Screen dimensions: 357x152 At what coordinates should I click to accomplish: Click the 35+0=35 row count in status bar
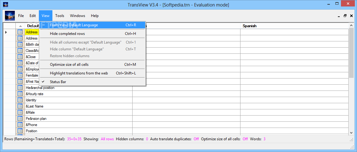74,139
